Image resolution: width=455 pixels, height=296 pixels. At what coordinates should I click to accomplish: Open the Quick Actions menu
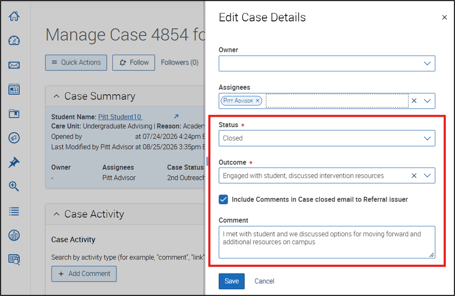pyautogui.click(x=76, y=63)
